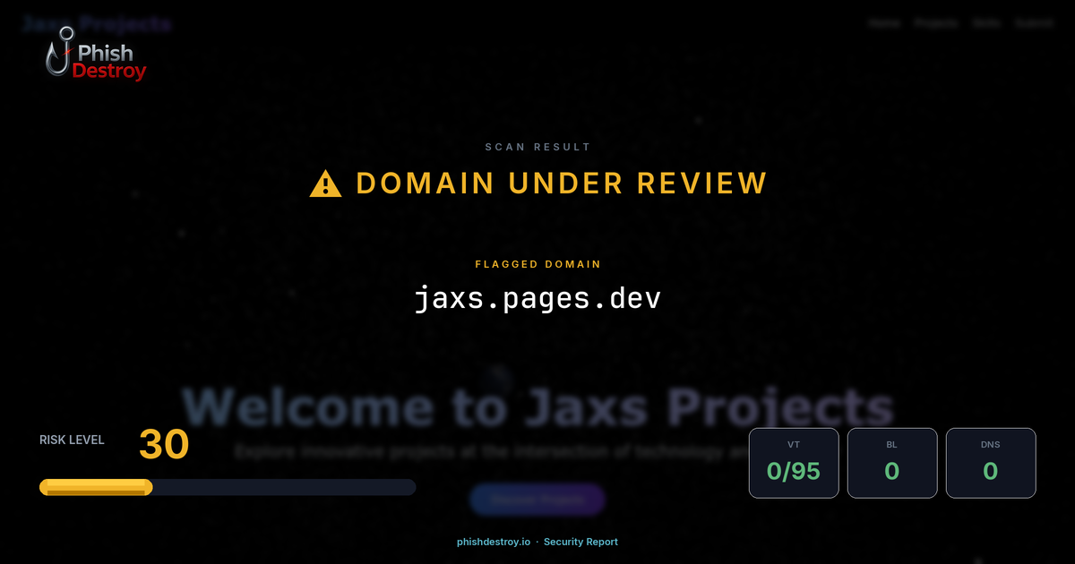Screen dimensions: 1075x564
Task: Click the risk score number 30
Action: click(x=163, y=445)
